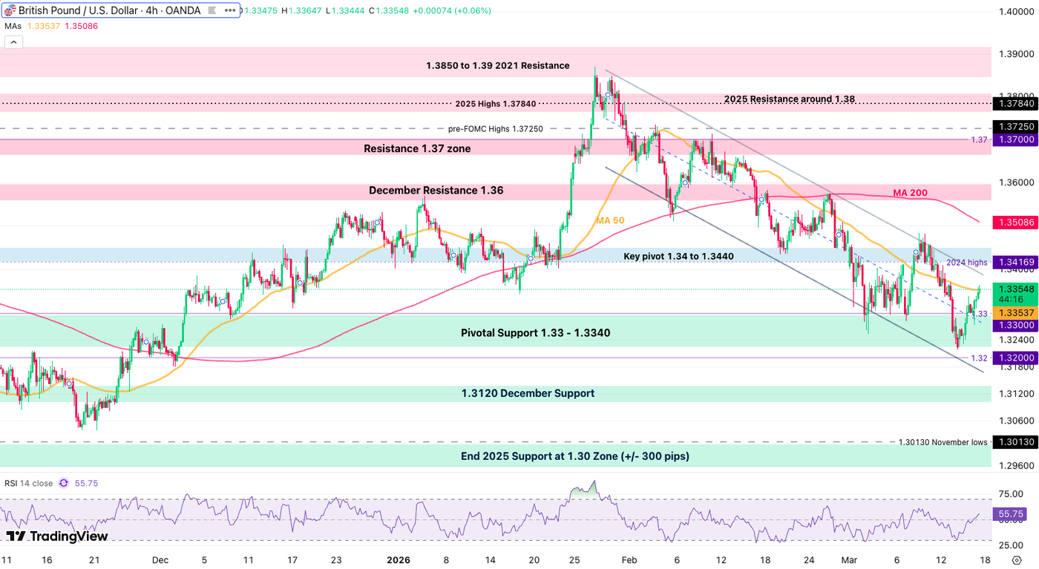Click the 2024 highs label on price scale
The image size is (1039, 569).
[x=966, y=262]
